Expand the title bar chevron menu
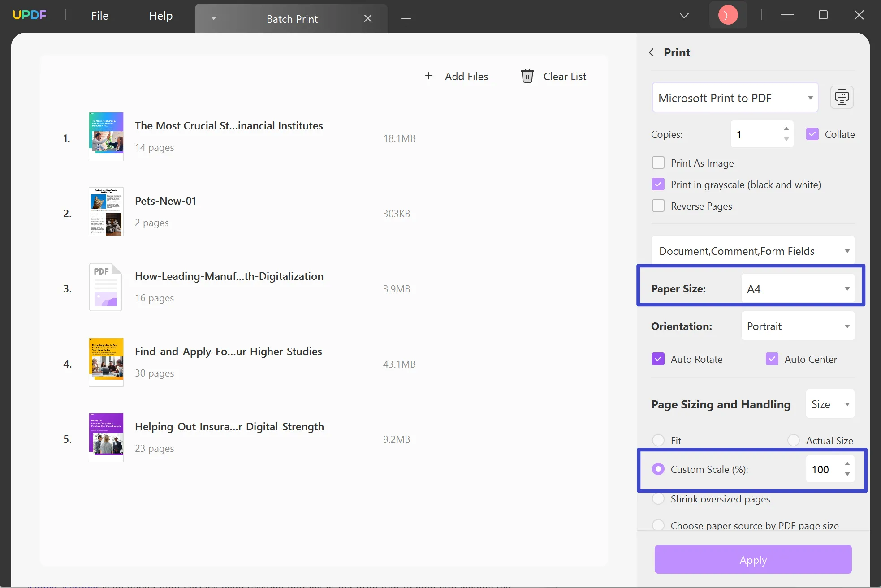Screen dimensions: 881x588 click(x=684, y=16)
